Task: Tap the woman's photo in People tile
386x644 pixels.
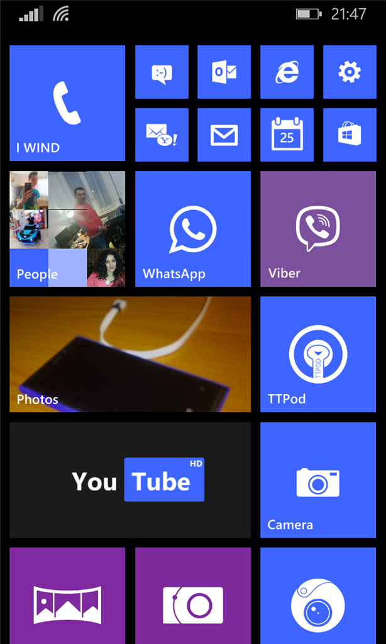Action: [x=106, y=267]
